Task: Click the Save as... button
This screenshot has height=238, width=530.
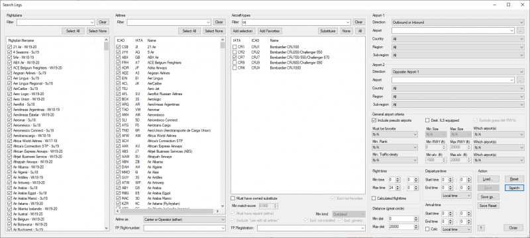Action: click(x=488, y=197)
